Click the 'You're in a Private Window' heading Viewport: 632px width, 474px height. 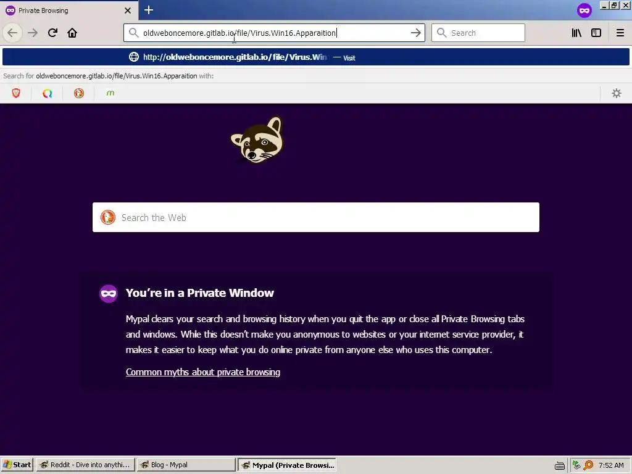pyautogui.click(x=199, y=293)
